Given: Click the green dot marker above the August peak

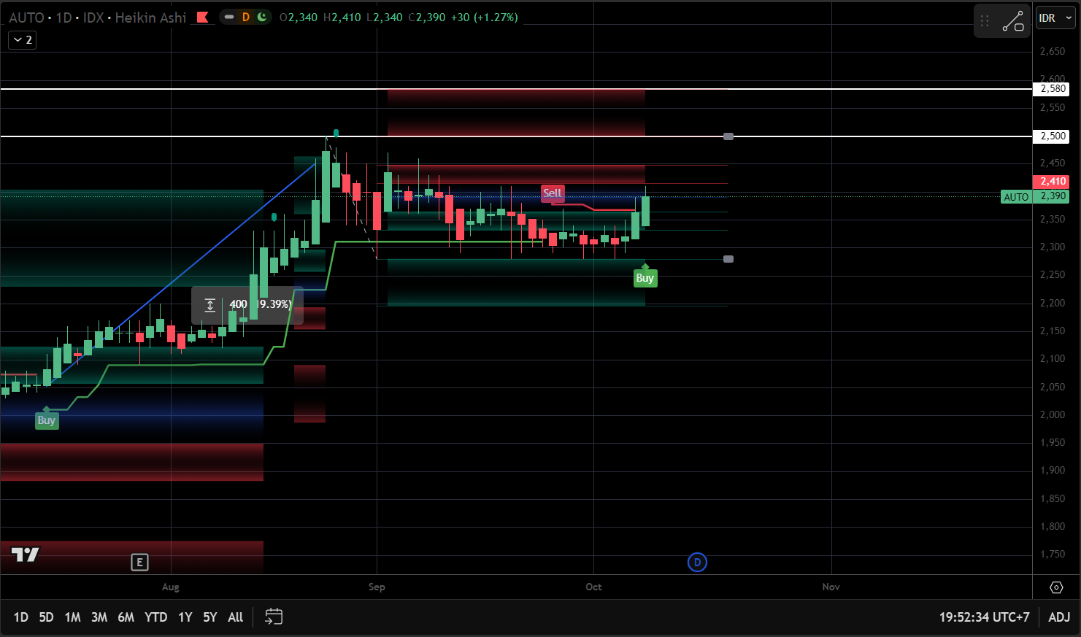Looking at the screenshot, I should 336,133.
